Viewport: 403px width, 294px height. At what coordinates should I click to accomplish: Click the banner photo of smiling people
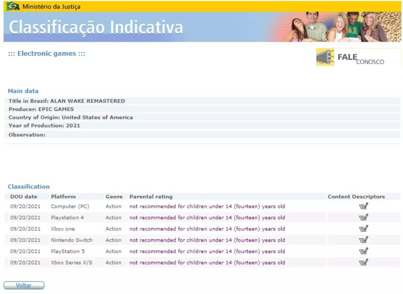pos(343,27)
